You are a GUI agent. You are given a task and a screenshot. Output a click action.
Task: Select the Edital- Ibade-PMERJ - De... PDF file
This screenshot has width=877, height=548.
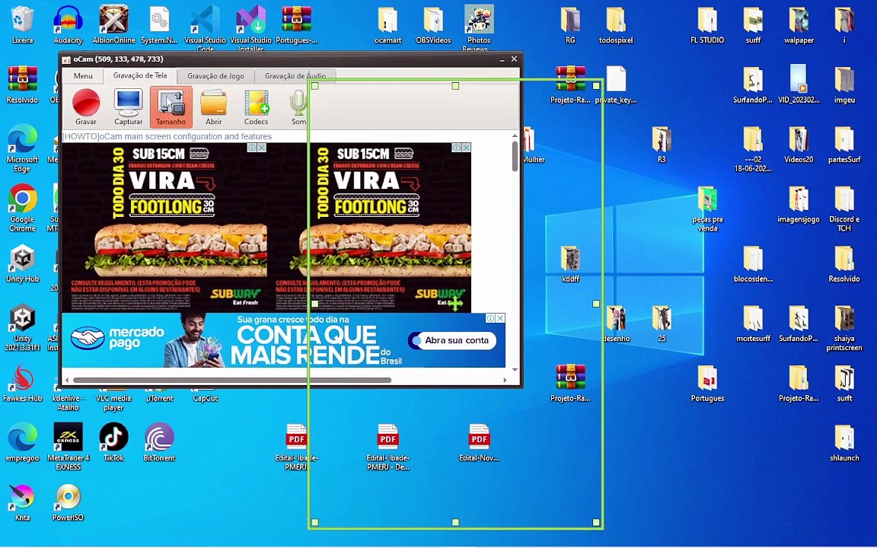pos(387,446)
